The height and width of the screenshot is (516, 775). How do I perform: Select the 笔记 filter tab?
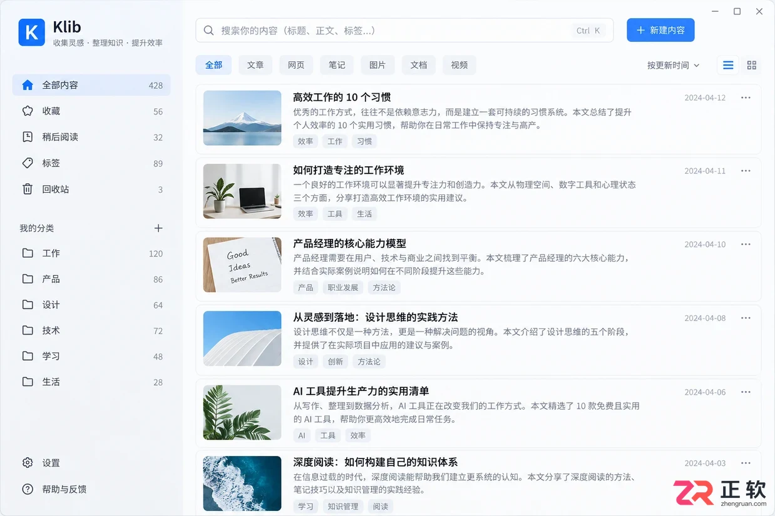point(337,65)
